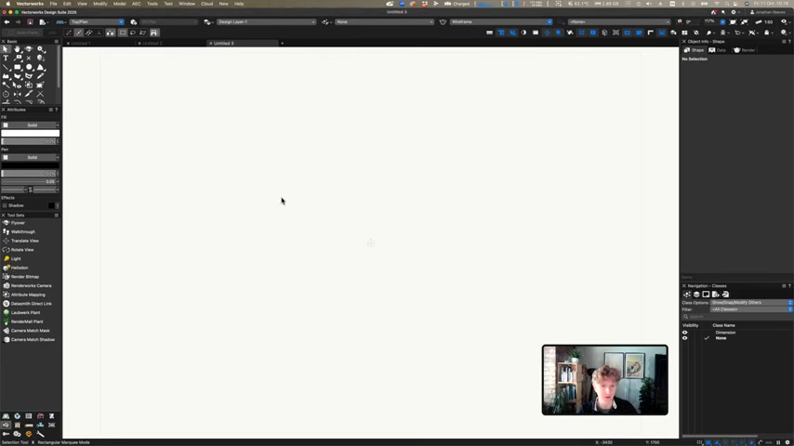Select the Mirror tool
Image resolution: width=794 pixels, height=446 pixels.
pos(18,94)
